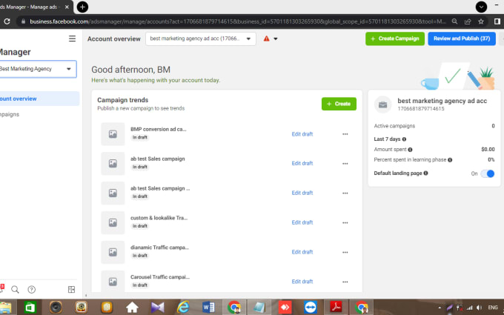Screen dimensions: 504x315
Task: Open Microsoft Word from the taskbar
Action: [x=208, y=308]
